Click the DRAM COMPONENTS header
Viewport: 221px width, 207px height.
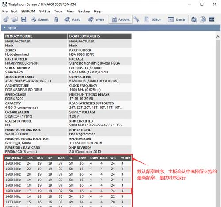pyautogui.click(x=100, y=36)
